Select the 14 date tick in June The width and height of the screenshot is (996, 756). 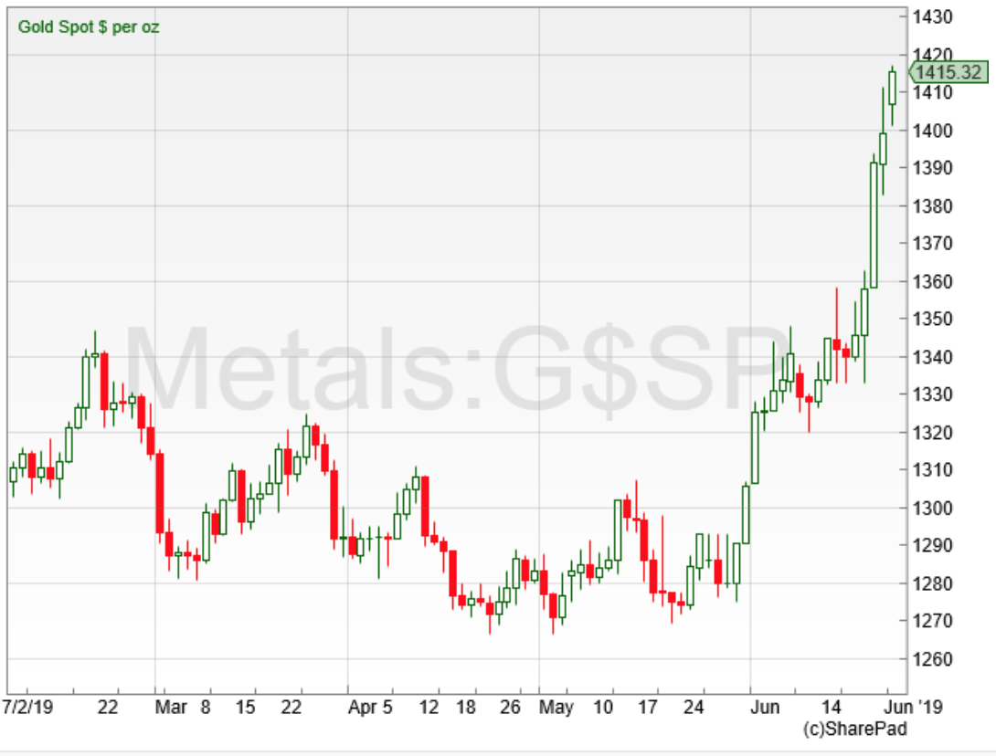point(832,708)
